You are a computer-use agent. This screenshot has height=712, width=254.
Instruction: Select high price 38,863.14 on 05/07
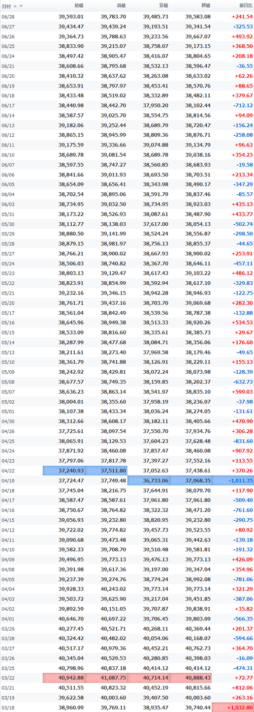click(113, 391)
